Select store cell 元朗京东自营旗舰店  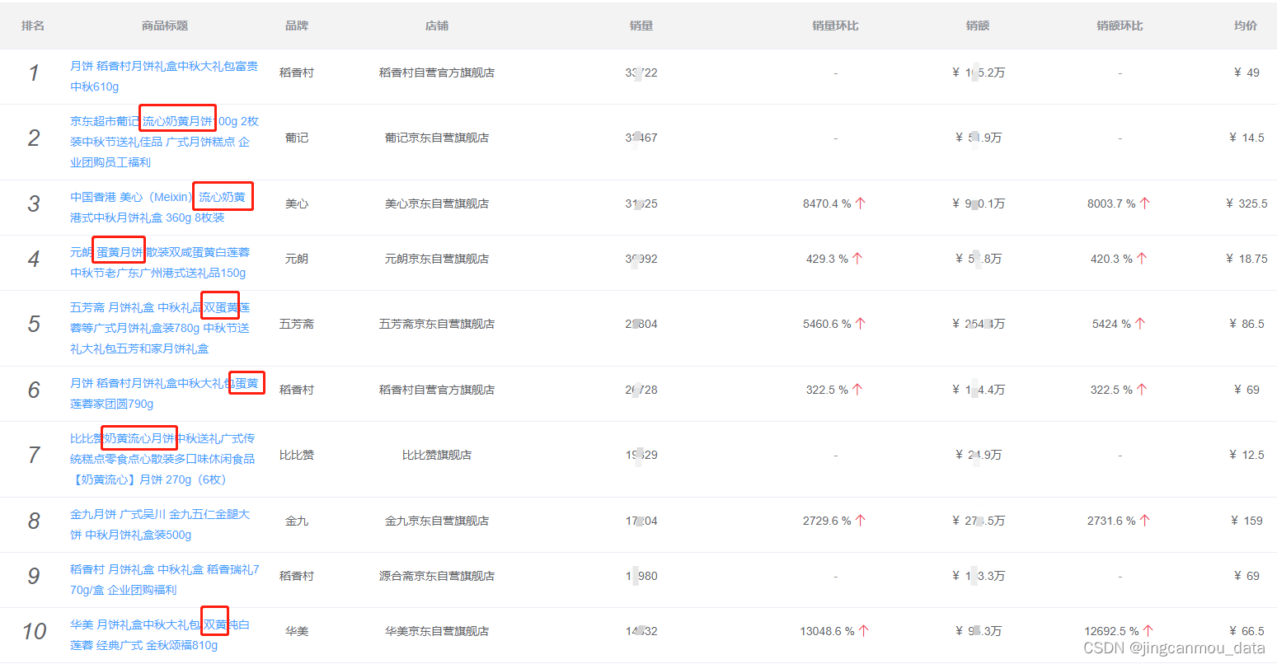437,259
